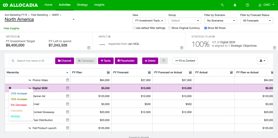Image resolution: width=278 pixels, height=138 pixels.
Task: Focus the Search row name or ID field
Action: (31, 60)
